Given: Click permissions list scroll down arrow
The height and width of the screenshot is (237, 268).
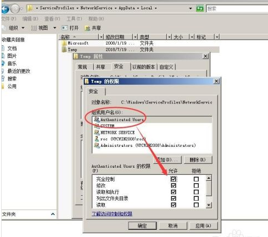Looking at the screenshot, I should click(209, 205).
